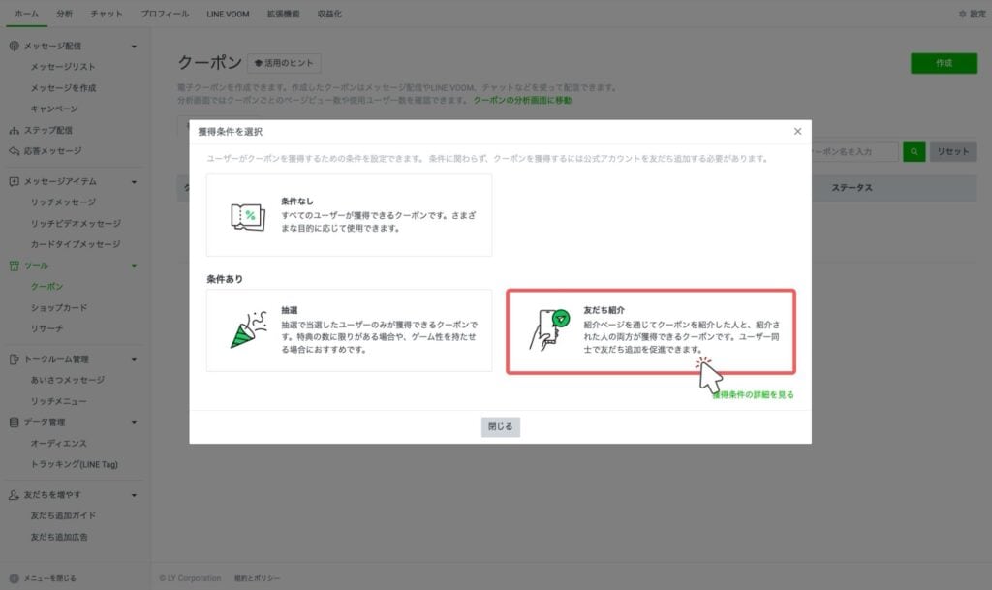
Task: Switch to the プロフィール tab
Action: (165, 14)
